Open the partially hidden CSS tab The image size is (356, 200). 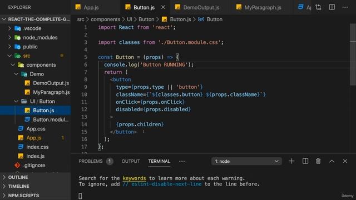point(304,7)
